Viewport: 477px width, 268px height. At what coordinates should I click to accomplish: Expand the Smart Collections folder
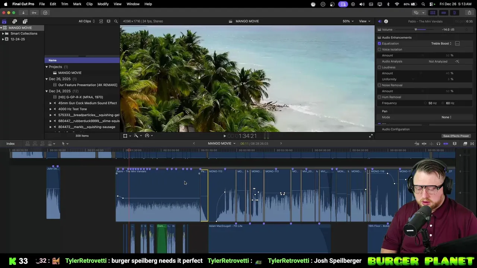(x=3, y=33)
